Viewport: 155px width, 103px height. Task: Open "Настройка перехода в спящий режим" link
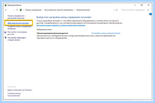tap(17, 39)
